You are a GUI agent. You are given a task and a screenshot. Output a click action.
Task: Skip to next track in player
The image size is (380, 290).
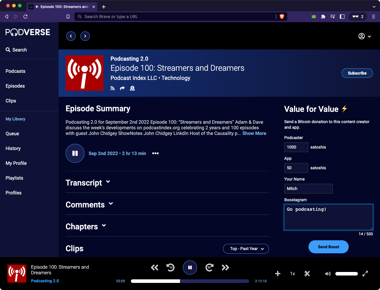click(x=225, y=268)
